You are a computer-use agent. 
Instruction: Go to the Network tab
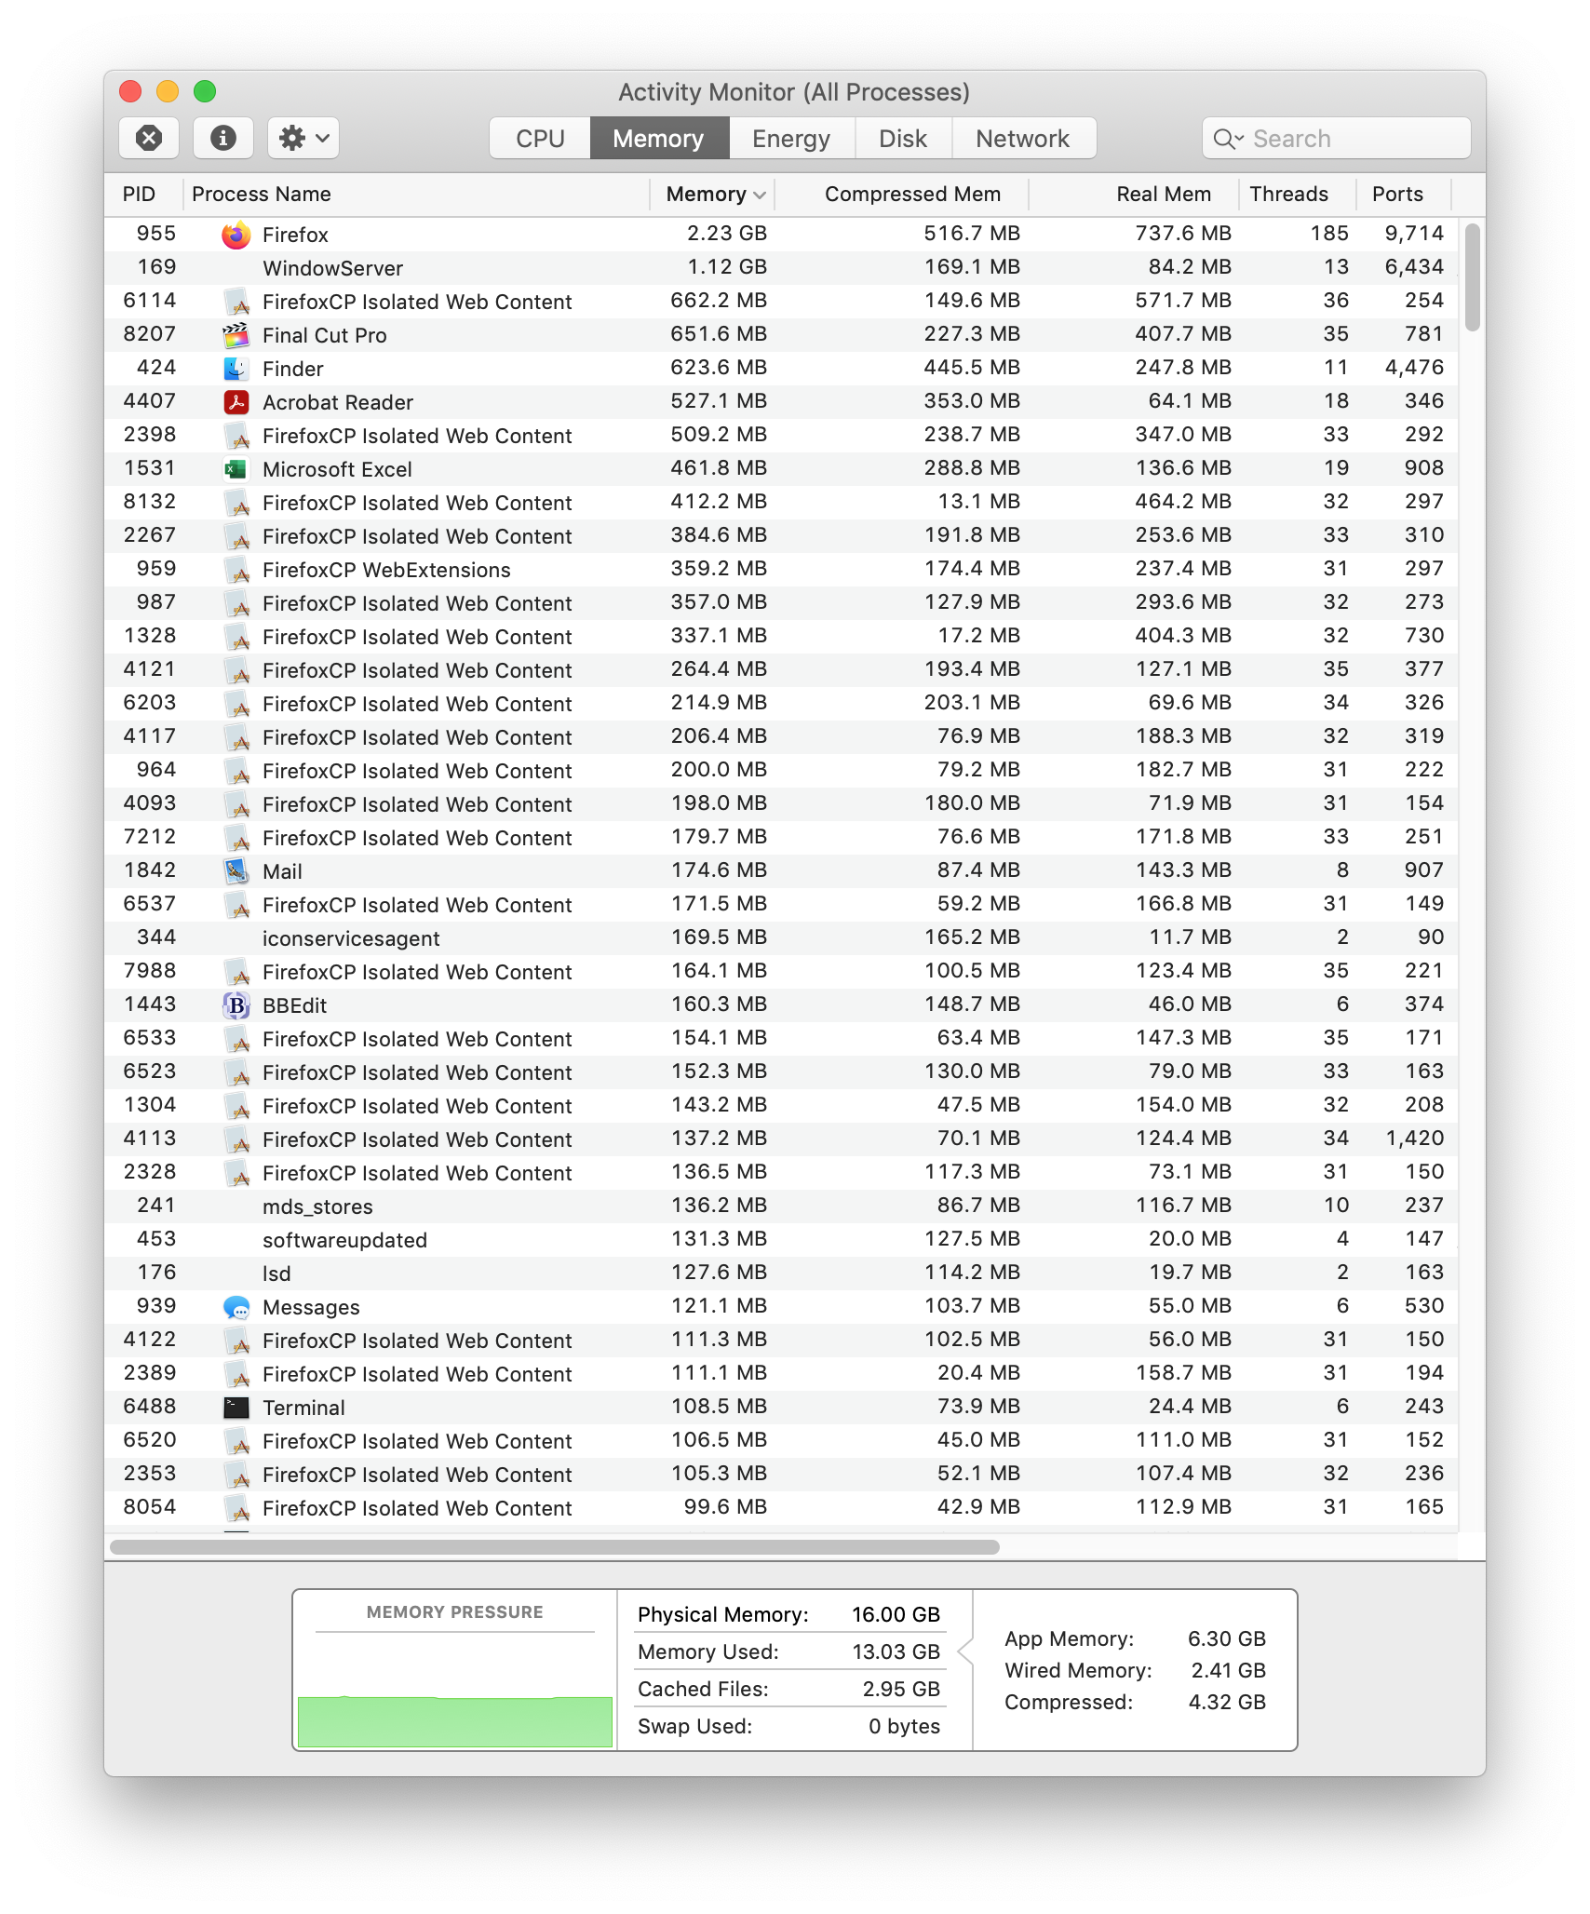pyautogui.click(x=1022, y=138)
